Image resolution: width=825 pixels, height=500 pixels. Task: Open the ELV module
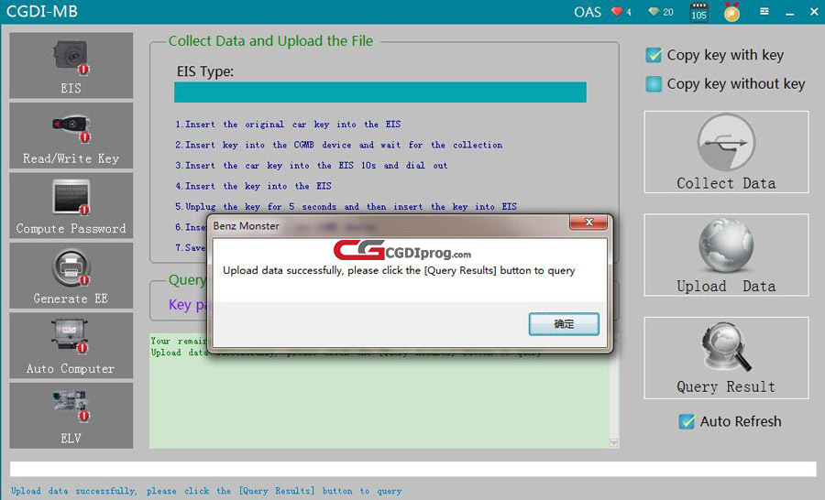[x=71, y=415]
